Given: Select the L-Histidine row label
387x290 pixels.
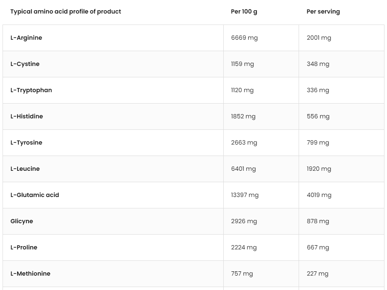Looking at the screenshot, I should (x=27, y=116).
